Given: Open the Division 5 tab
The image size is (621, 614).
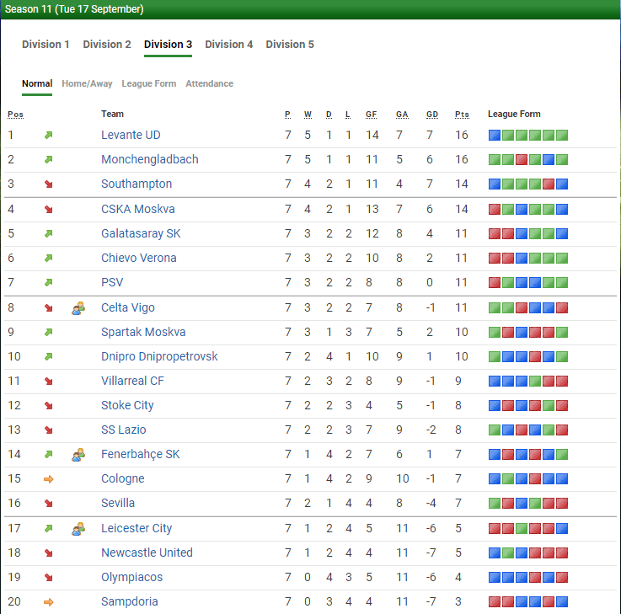Looking at the screenshot, I should pyautogui.click(x=290, y=45).
